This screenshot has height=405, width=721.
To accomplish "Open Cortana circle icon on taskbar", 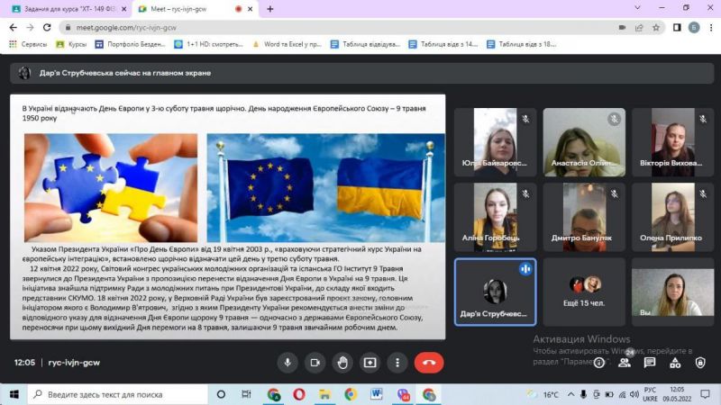I will (x=221, y=394).
